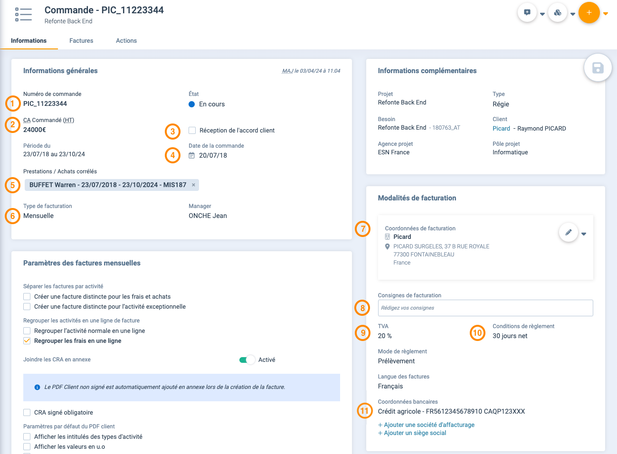Expand the billing address dropdown arrow
Viewport: 617px width, 454px height.
coord(584,234)
